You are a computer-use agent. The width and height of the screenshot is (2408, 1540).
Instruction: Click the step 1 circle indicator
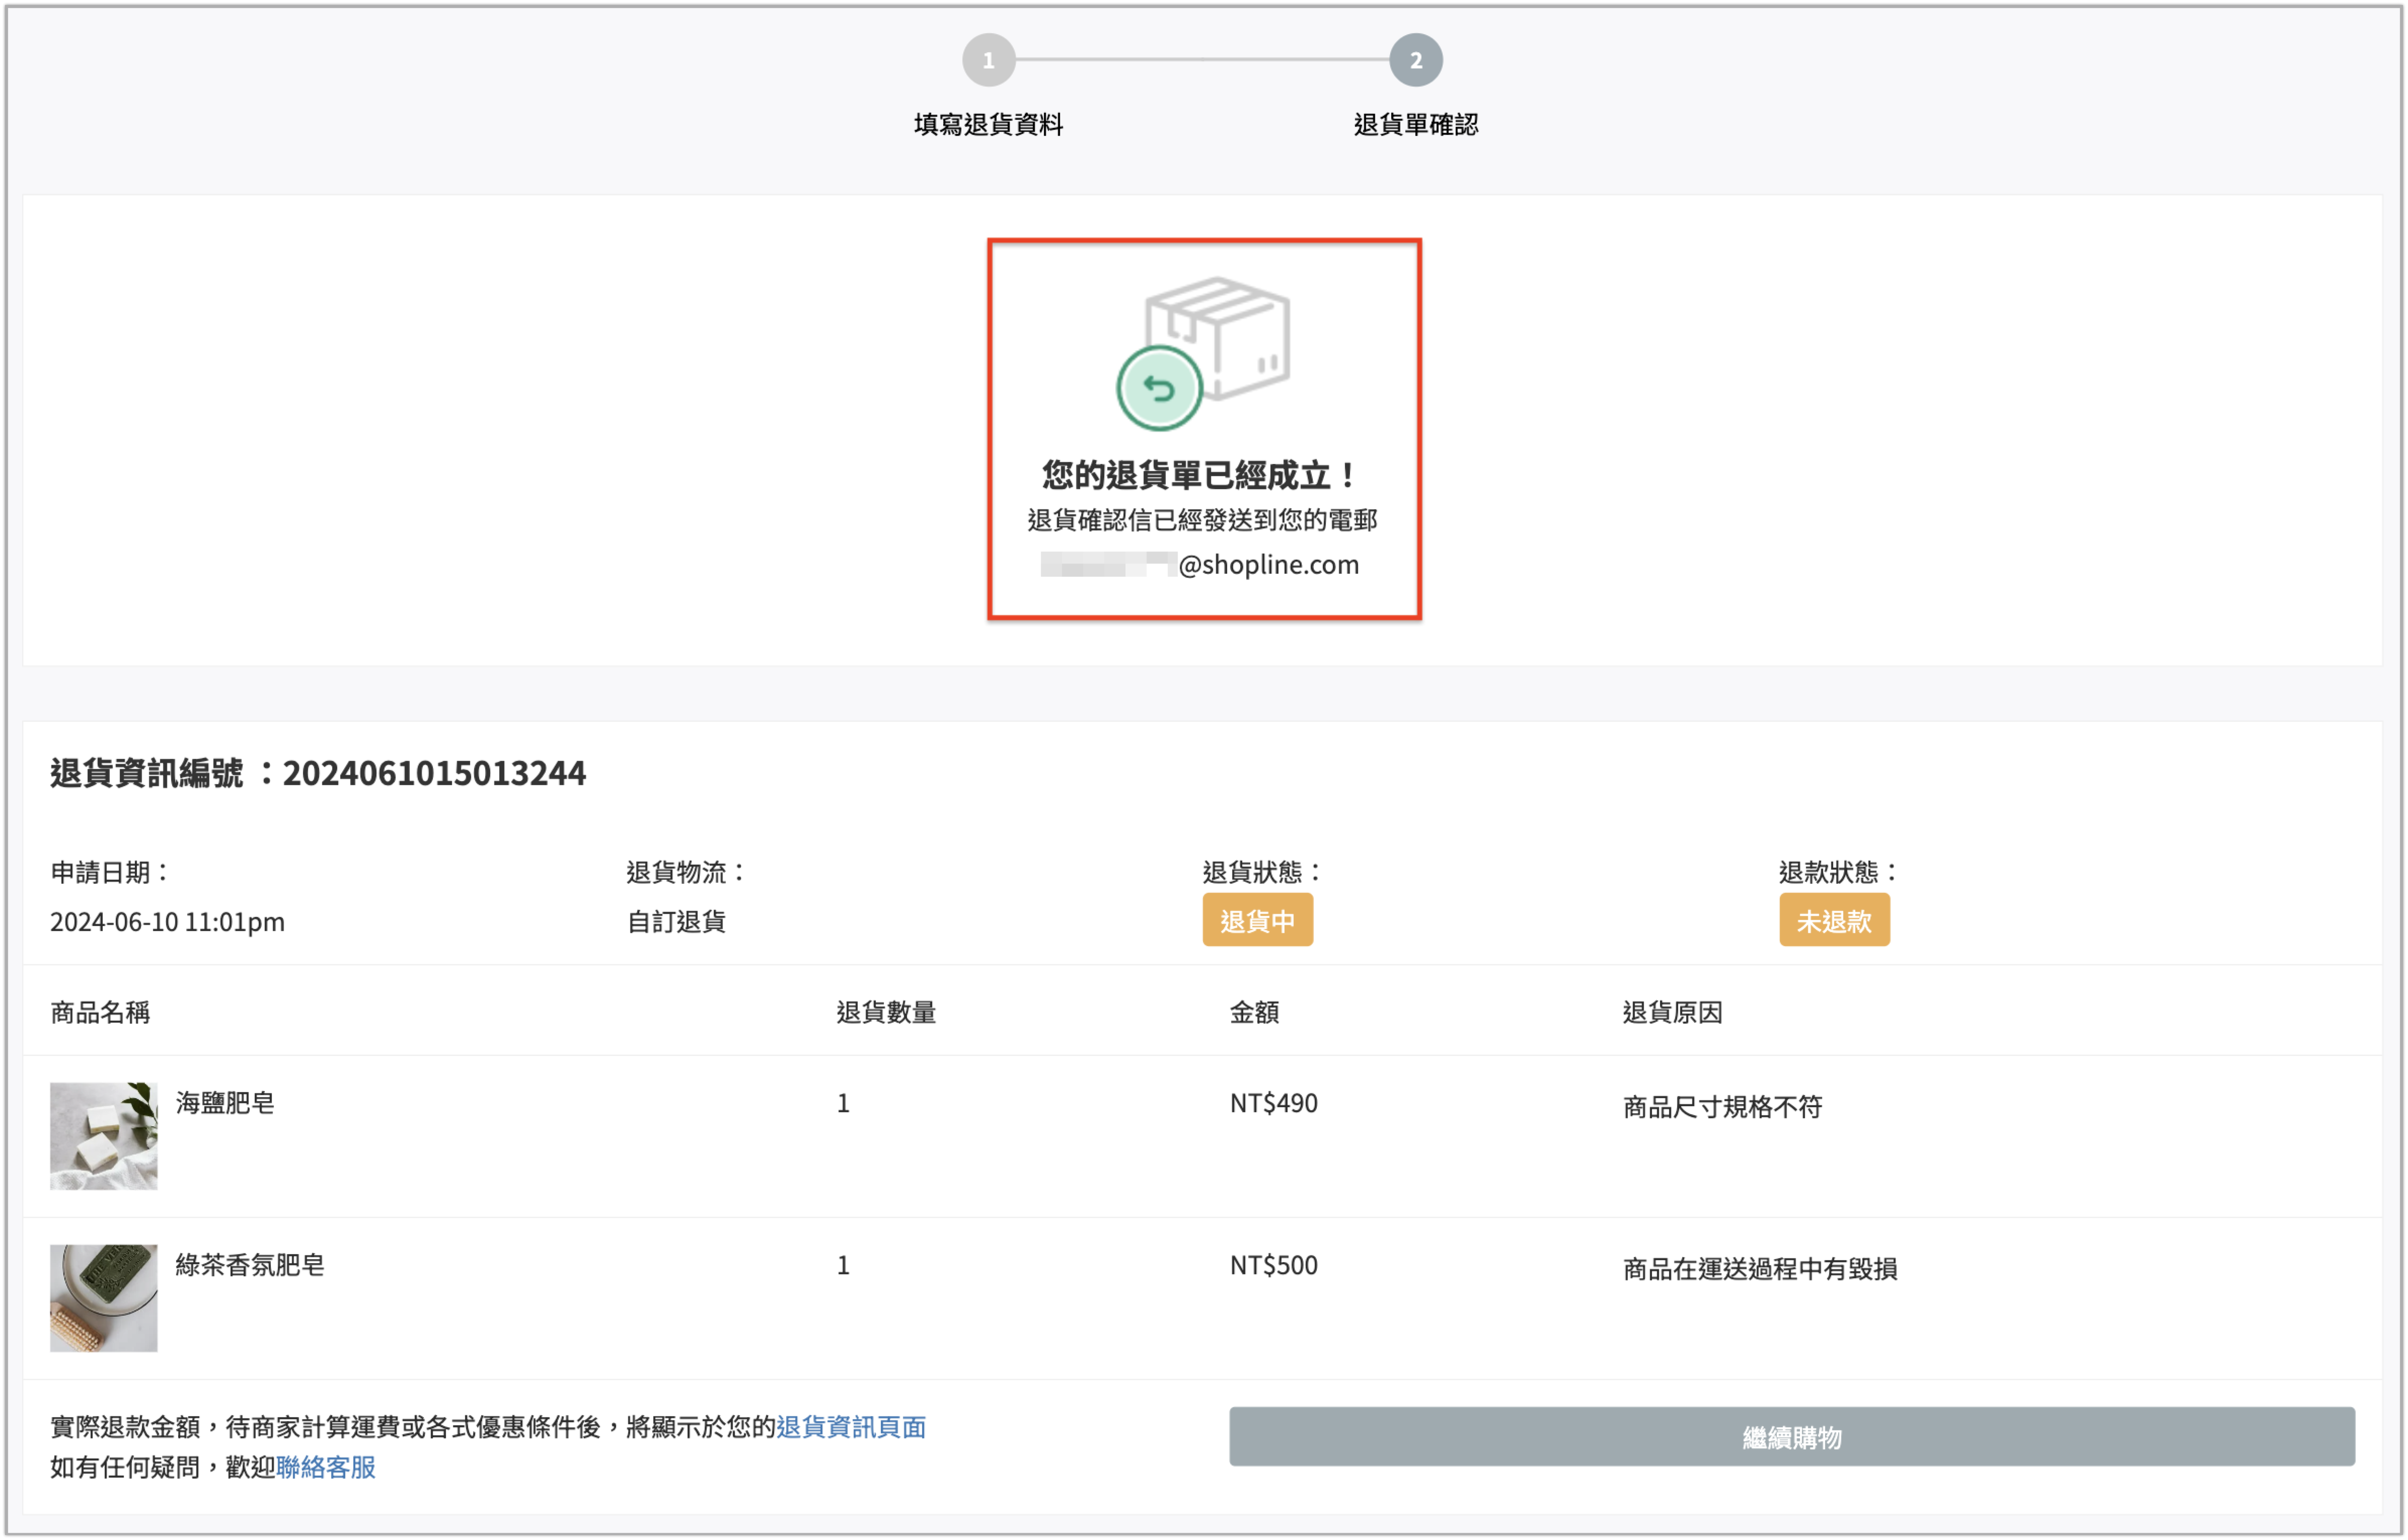coord(988,60)
